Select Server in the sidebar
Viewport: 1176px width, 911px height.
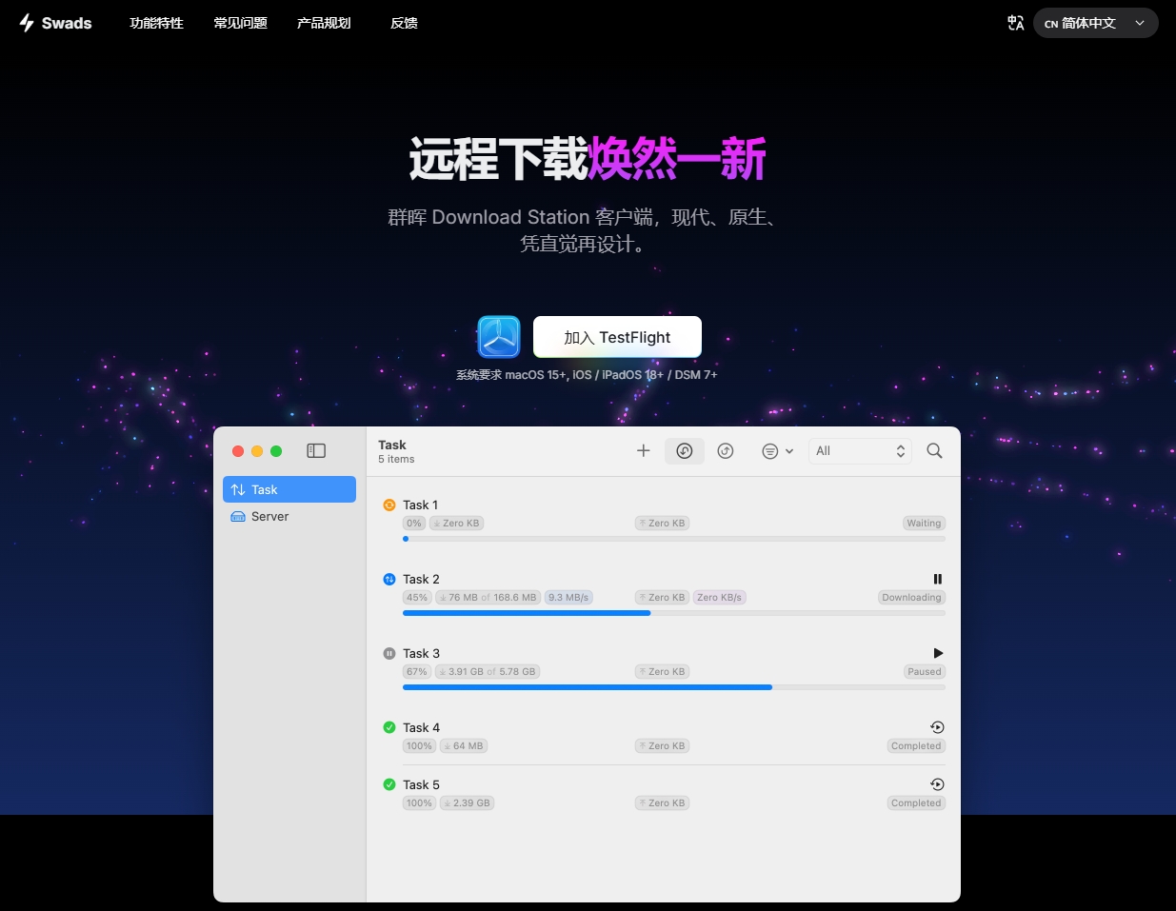(289, 516)
